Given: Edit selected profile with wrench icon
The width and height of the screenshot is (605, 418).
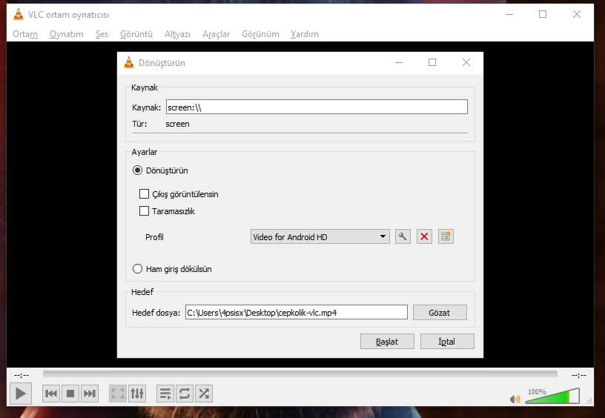Looking at the screenshot, I should (x=403, y=236).
